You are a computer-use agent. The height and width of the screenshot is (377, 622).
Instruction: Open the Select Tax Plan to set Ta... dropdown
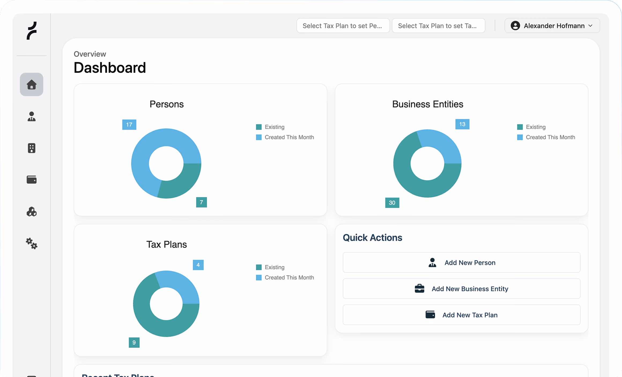[x=438, y=26]
